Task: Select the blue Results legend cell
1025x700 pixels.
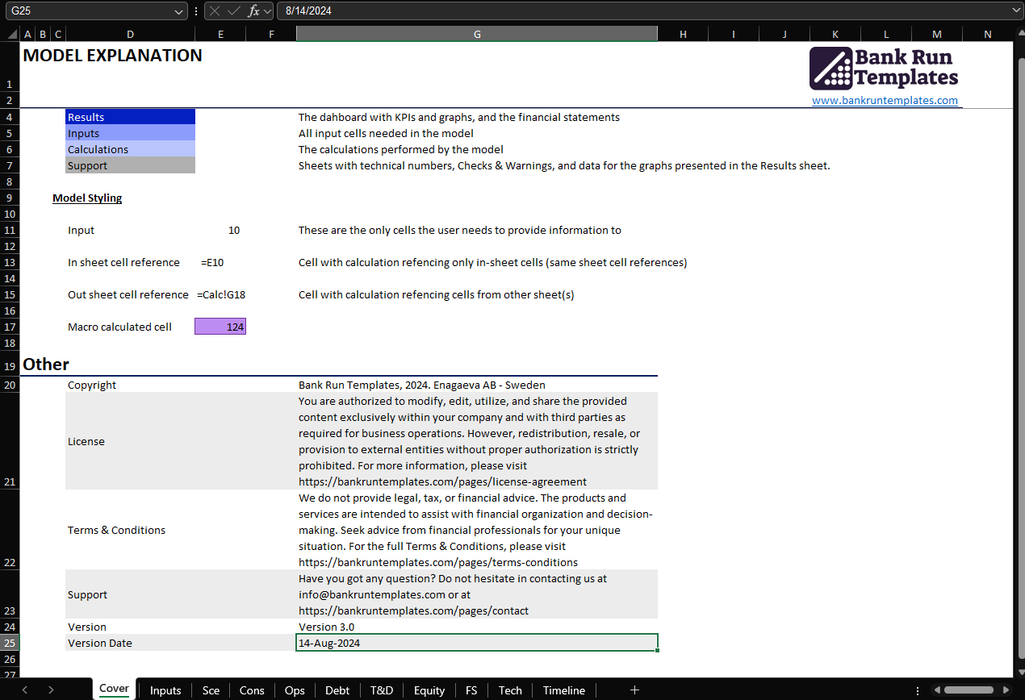Action: [130, 117]
